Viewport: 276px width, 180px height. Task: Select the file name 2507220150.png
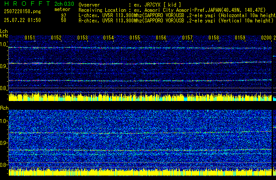(22, 11)
